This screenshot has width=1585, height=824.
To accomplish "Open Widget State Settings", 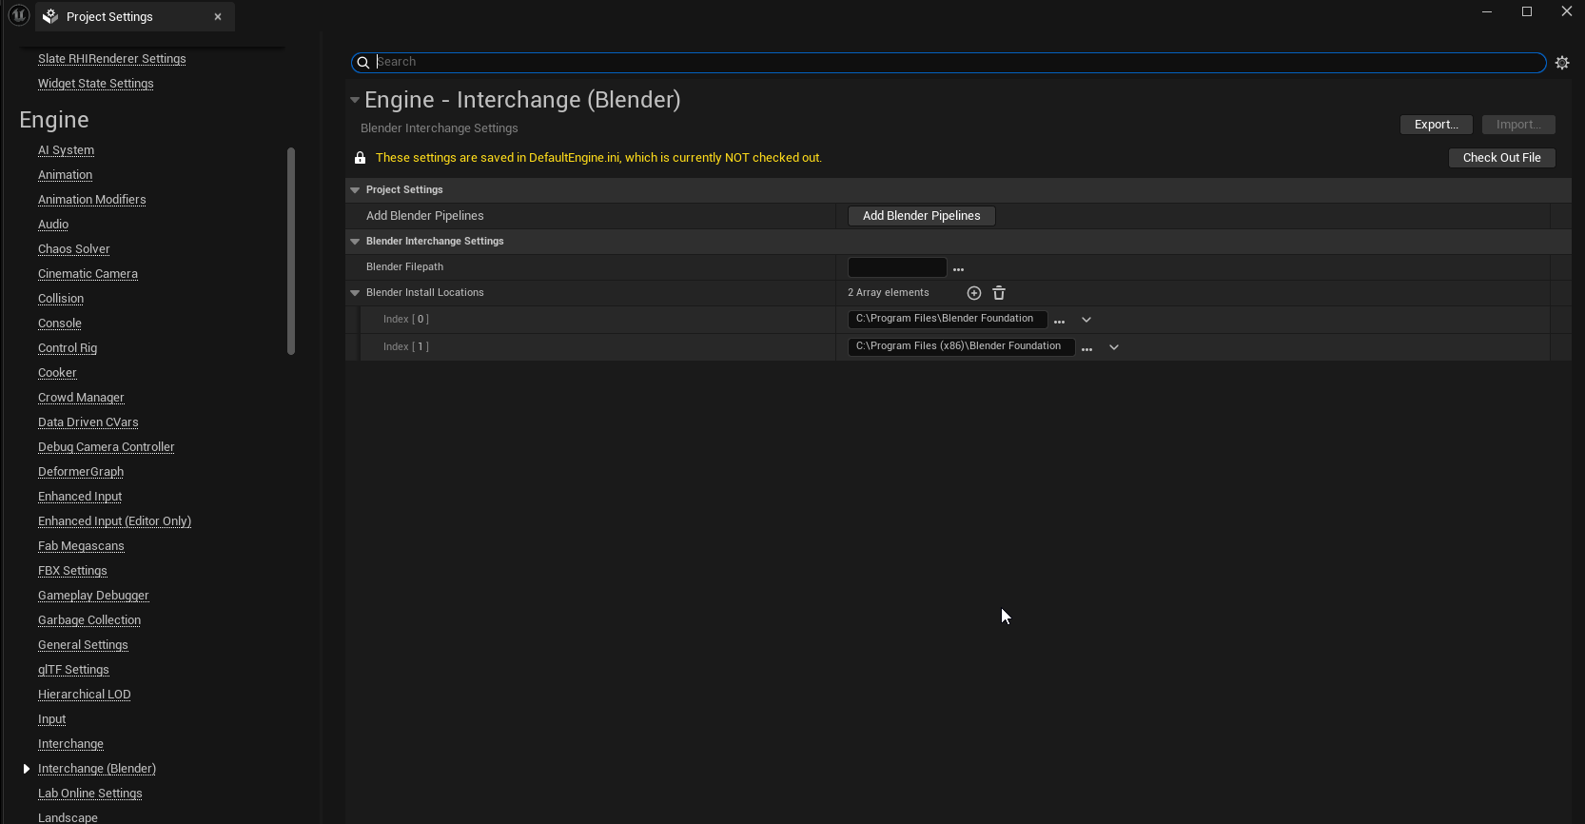I will pos(96,84).
